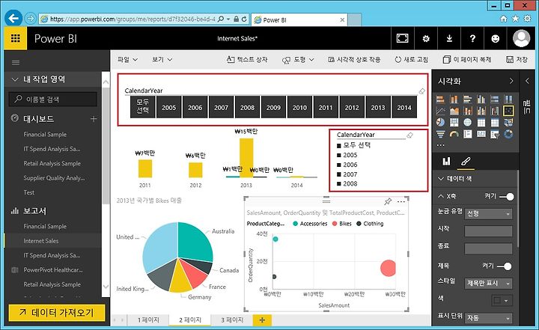The width and height of the screenshot is (539, 330).
Task: Open the 색 color picker swatch
Action: [502, 300]
